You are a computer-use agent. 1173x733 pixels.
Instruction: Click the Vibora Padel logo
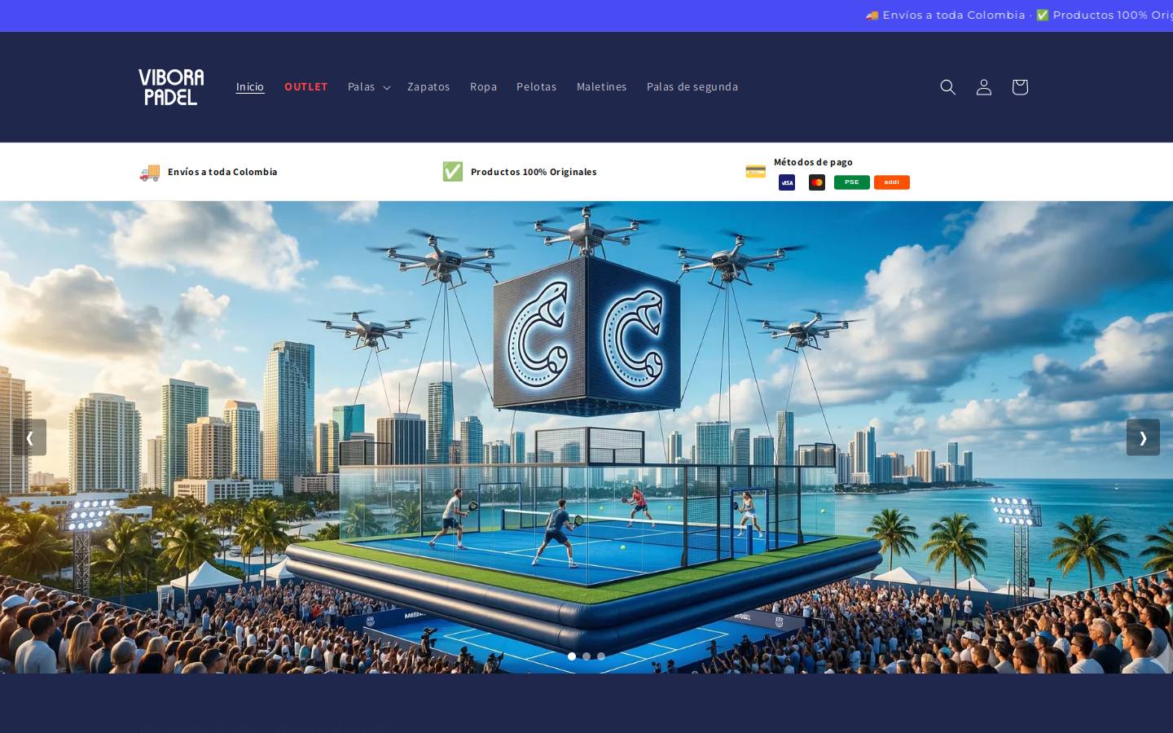coord(171,87)
